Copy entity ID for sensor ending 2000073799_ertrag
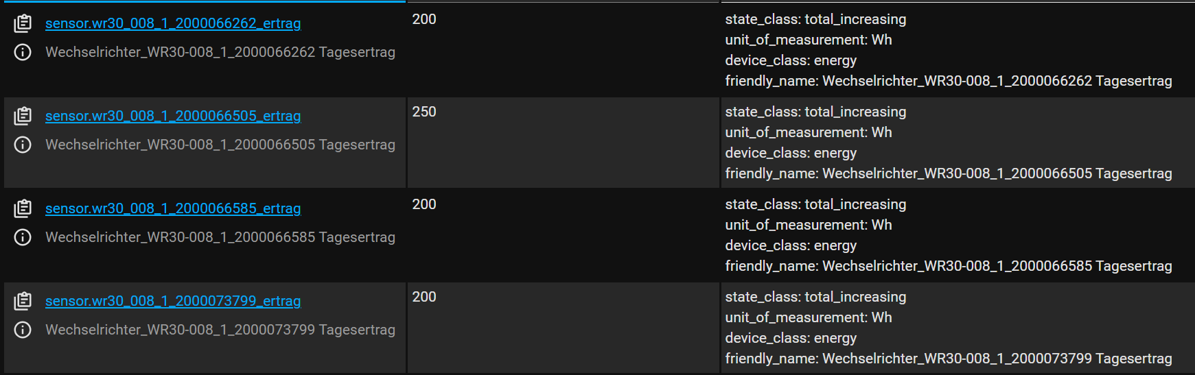 click(x=23, y=302)
